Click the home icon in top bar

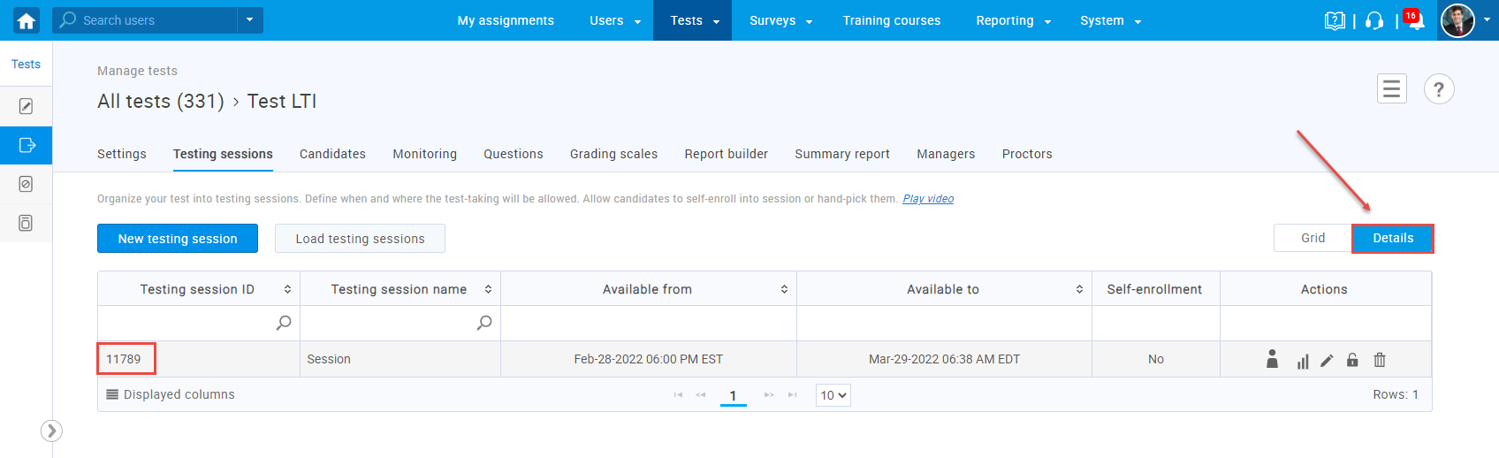pyautogui.click(x=27, y=20)
